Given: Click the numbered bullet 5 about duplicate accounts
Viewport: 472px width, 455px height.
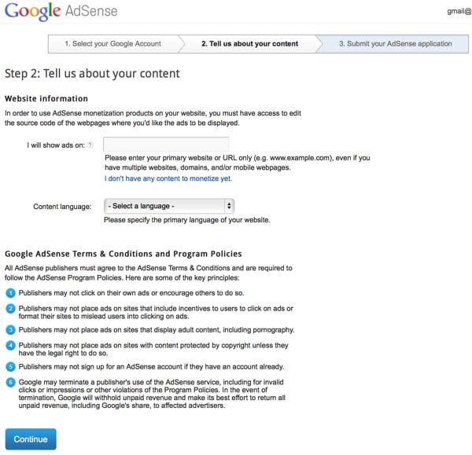Looking at the screenshot, I should pos(10,367).
